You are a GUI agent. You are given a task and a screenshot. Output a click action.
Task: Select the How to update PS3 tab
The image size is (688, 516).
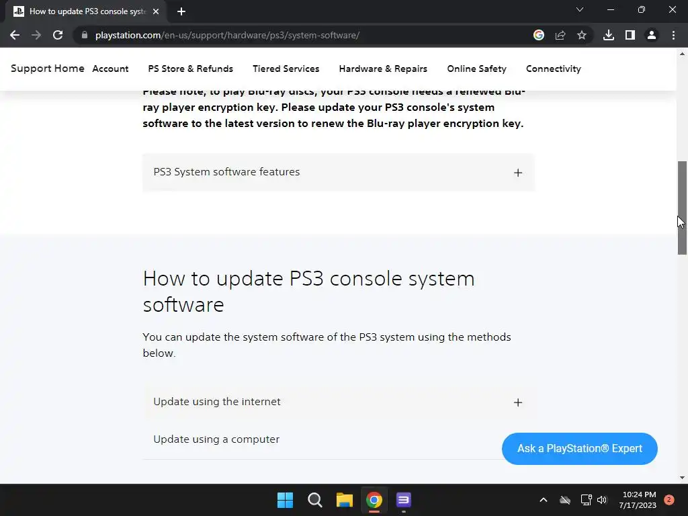coord(87,11)
